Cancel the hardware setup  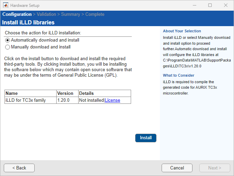(x=177, y=168)
